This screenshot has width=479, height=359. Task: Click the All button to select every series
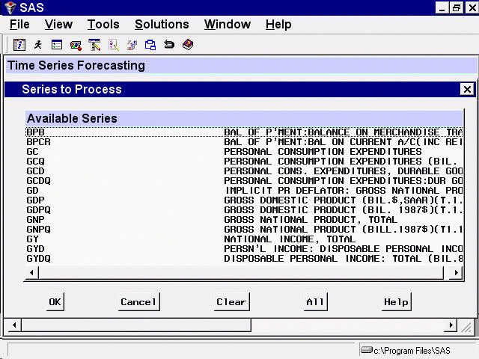point(315,301)
